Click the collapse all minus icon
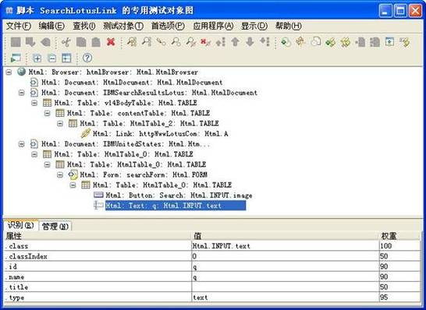Viewport: 426px width, 310px height. 52,58
